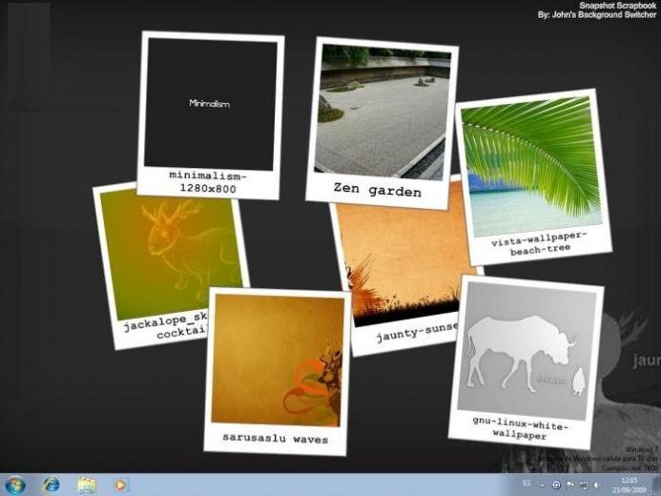The image size is (661, 496).
Task: Open Windows Explorer folder icon in taskbar
Action: pos(87,486)
